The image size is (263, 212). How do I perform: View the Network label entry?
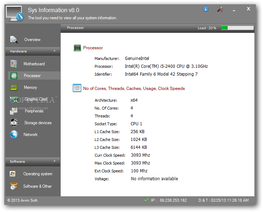point(31,135)
